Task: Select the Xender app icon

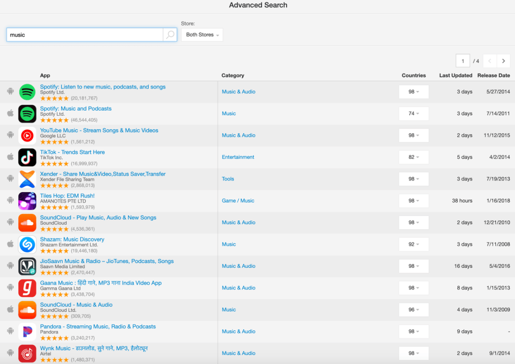Action: 27,179
